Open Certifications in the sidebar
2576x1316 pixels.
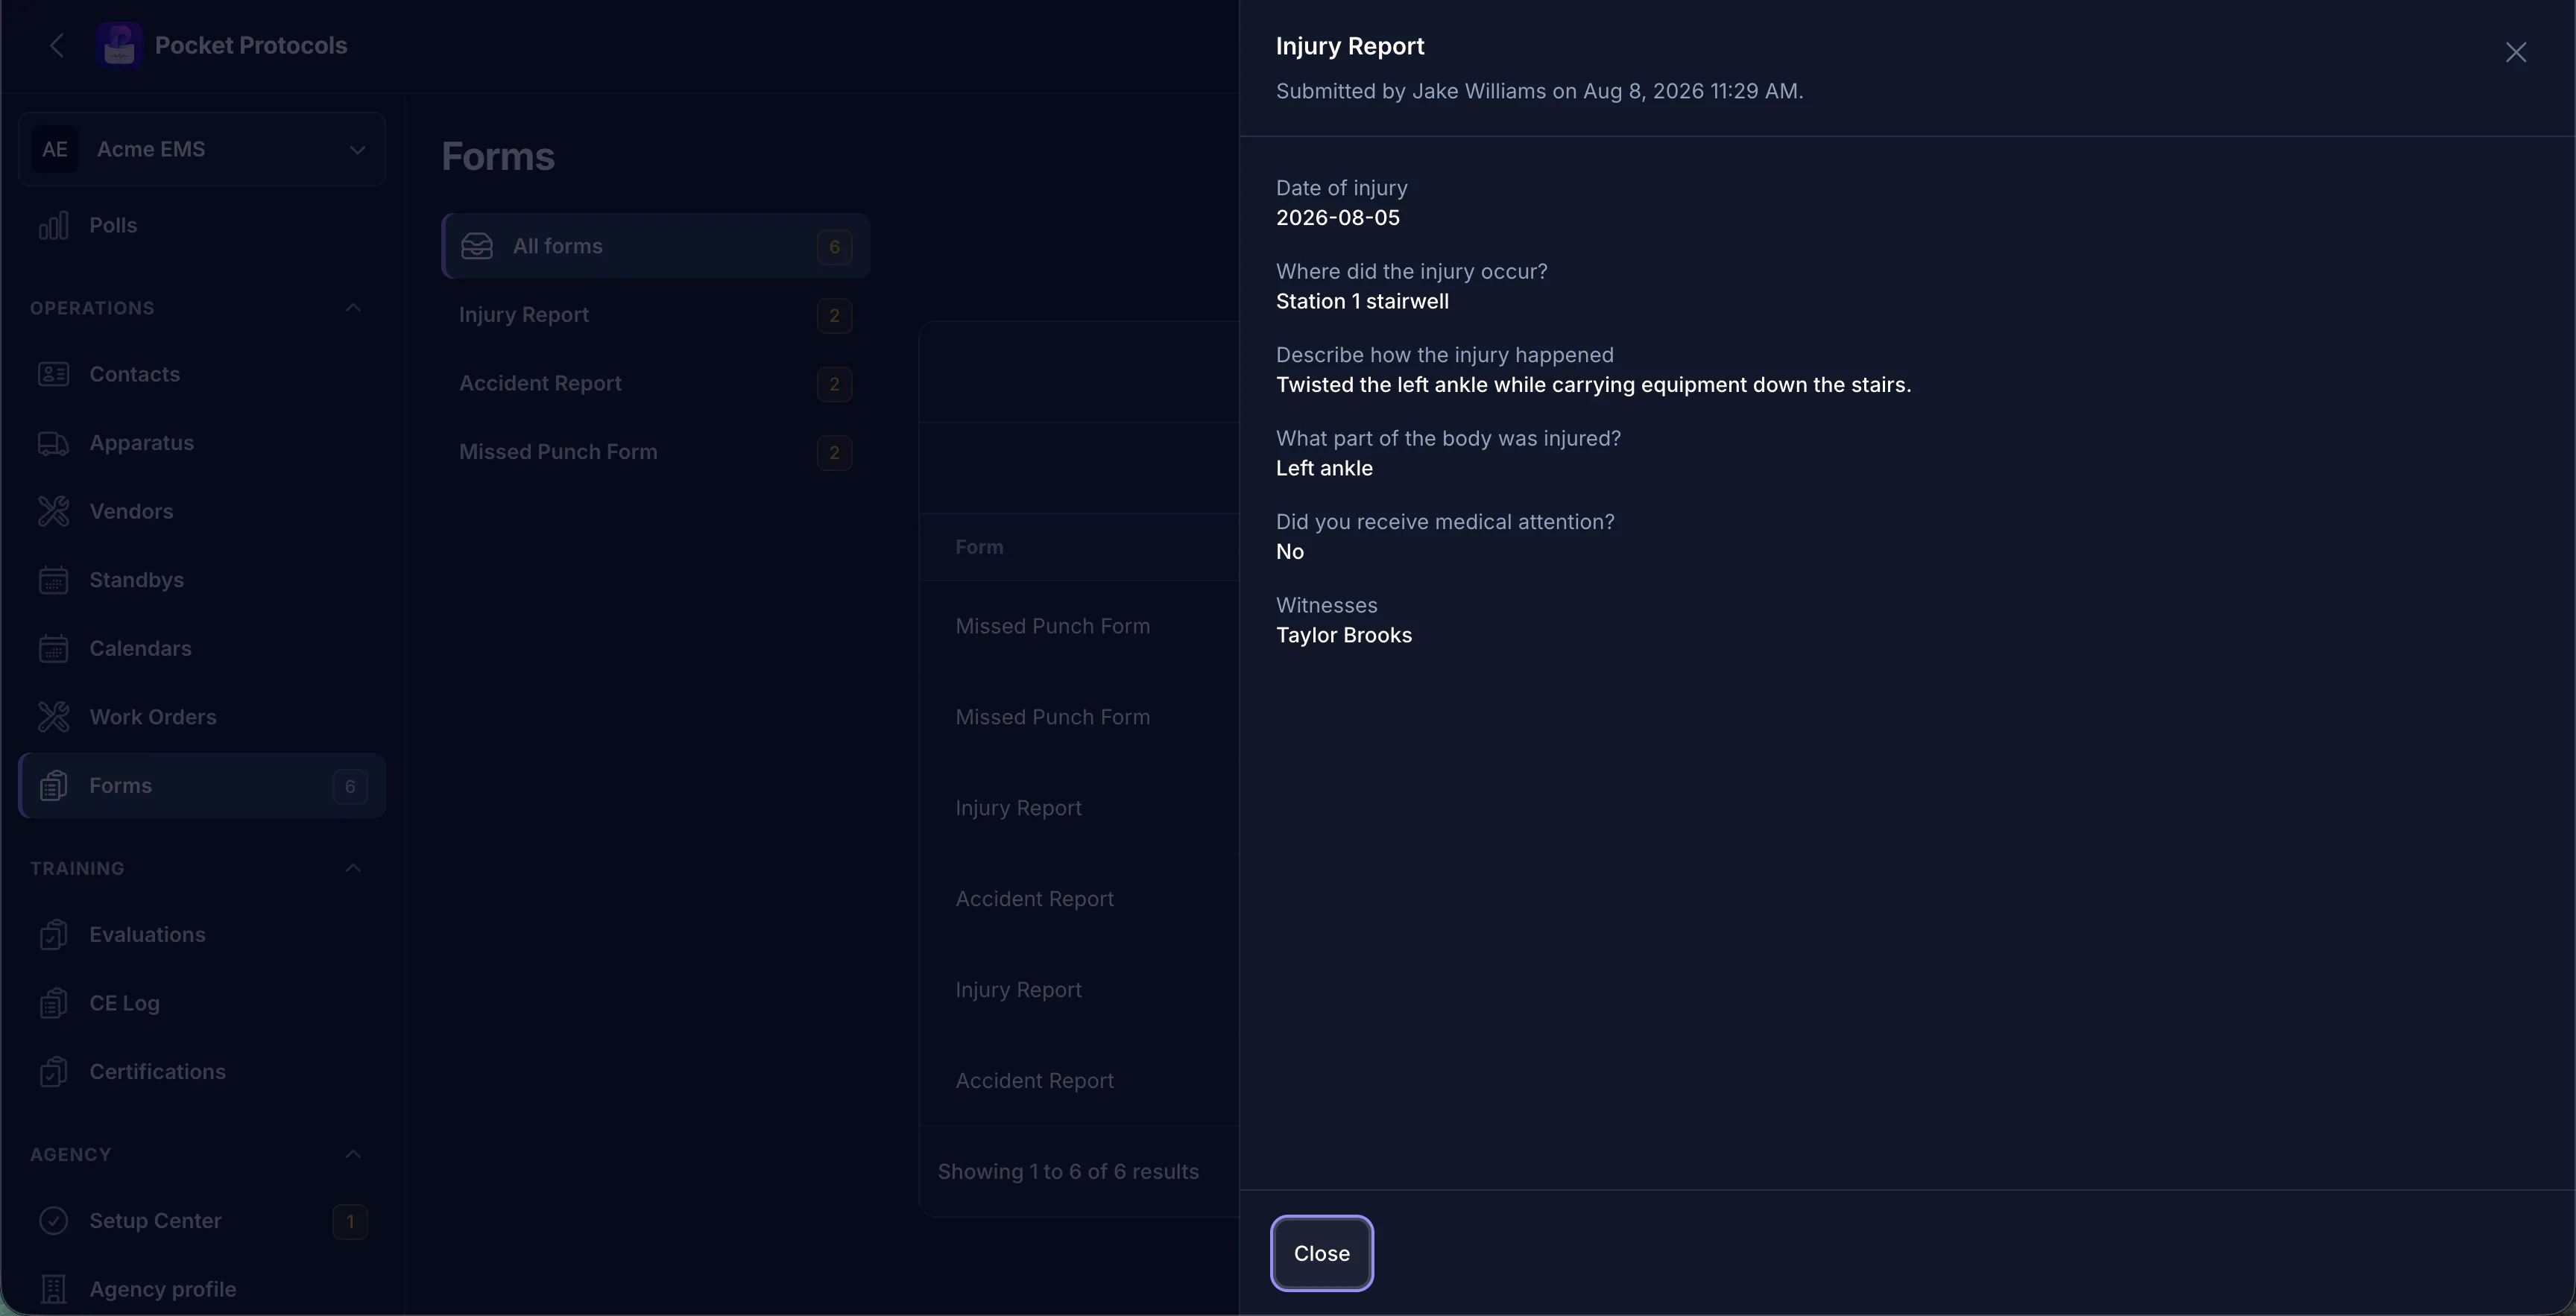point(201,1071)
